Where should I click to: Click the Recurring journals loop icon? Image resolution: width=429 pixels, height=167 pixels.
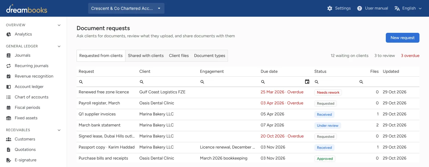click(9, 66)
